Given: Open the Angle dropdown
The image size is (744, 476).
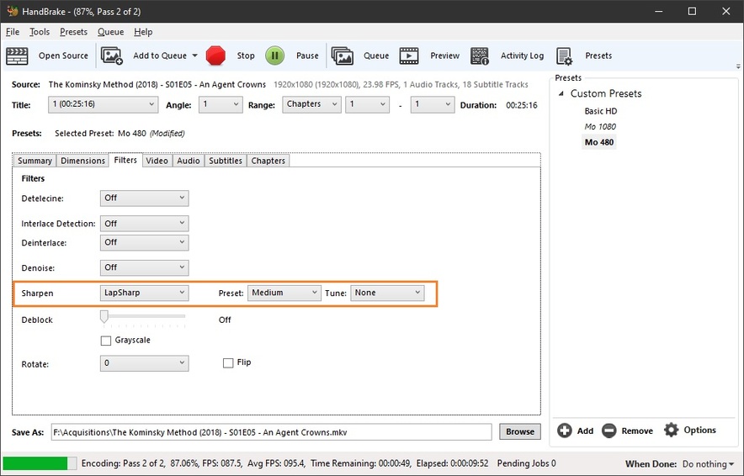Looking at the screenshot, I should pyautogui.click(x=221, y=104).
